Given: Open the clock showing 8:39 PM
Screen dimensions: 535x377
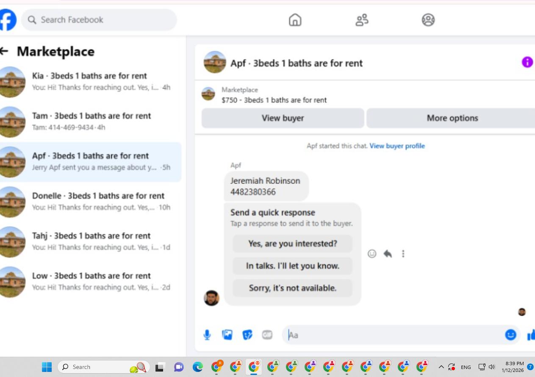Looking at the screenshot, I should [x=513, y=367].
